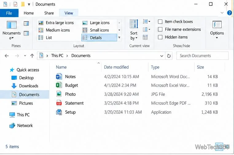Go up one level with up arrow
Viewport: 234px width, 155px height.
tap(32, 56)
